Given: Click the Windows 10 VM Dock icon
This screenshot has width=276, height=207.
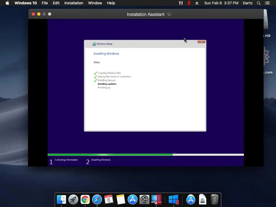Looking at the screenshot, I should (174, 199).
